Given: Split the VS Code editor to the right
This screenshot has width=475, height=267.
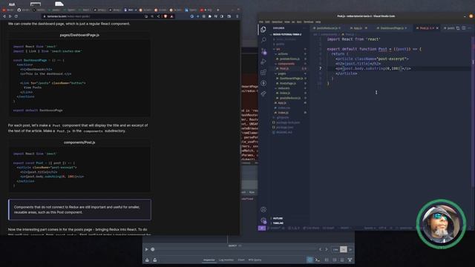Looking at the screenshot, I should (x=464, y=28).
